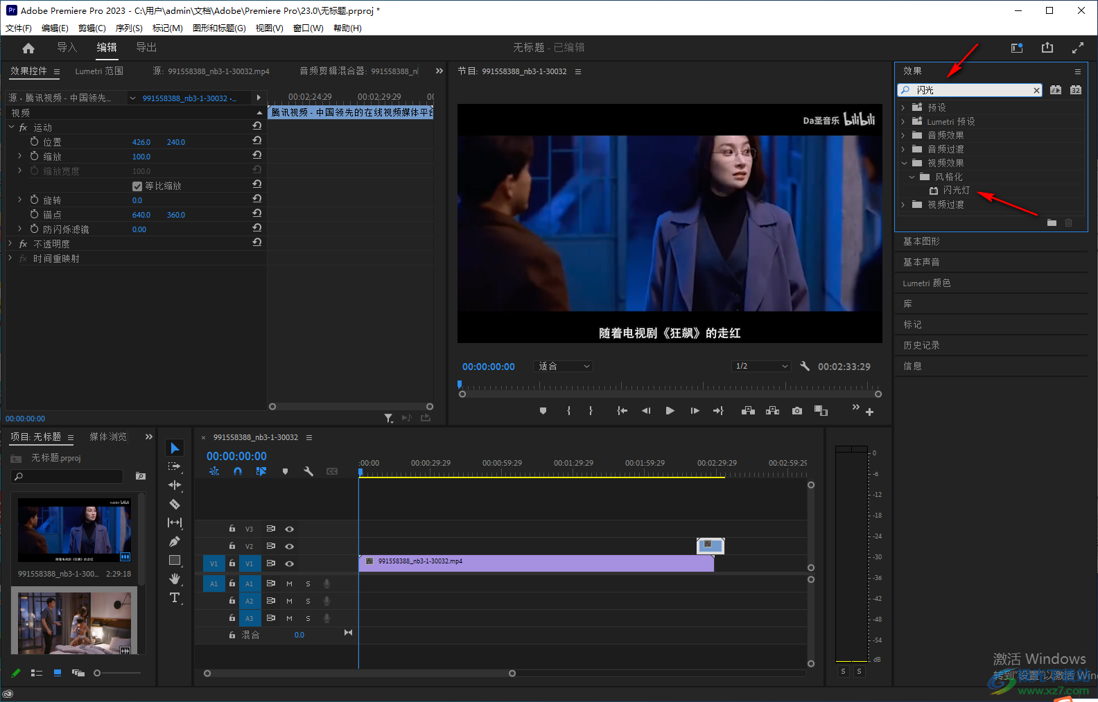Select the Slip tool
This screenshot has width=1098, height=702.
[x=175, y=523]
